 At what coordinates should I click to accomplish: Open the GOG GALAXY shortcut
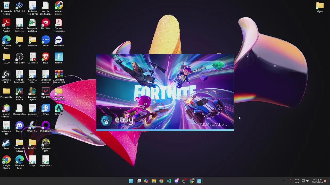46,127
